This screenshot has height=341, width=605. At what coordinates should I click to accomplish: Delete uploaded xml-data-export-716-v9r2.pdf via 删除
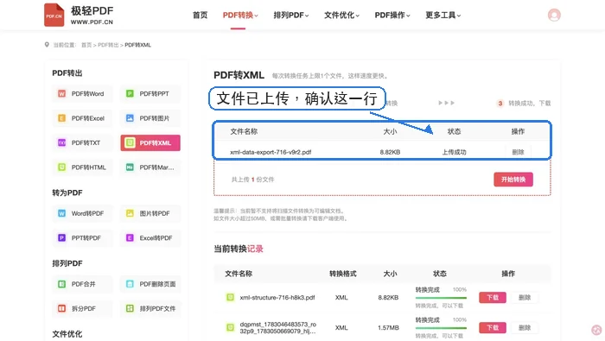(518, 152)
